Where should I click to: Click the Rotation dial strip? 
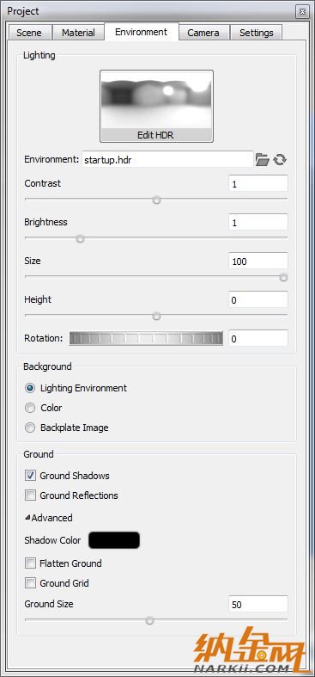tap(146, 338)
